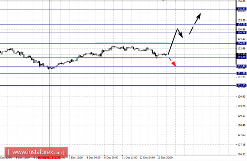Select the red horizontal support line
247x161 pixels.
[117, 58]
